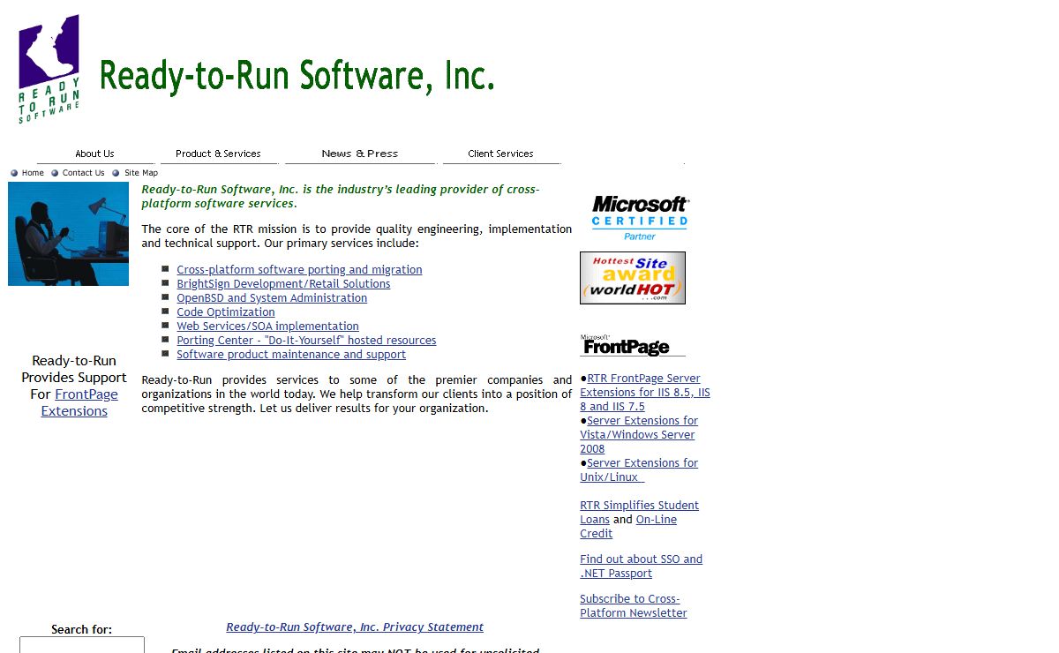
Task: Click the Ready-to-Run Software logo
Action: [x=49, y=69]
